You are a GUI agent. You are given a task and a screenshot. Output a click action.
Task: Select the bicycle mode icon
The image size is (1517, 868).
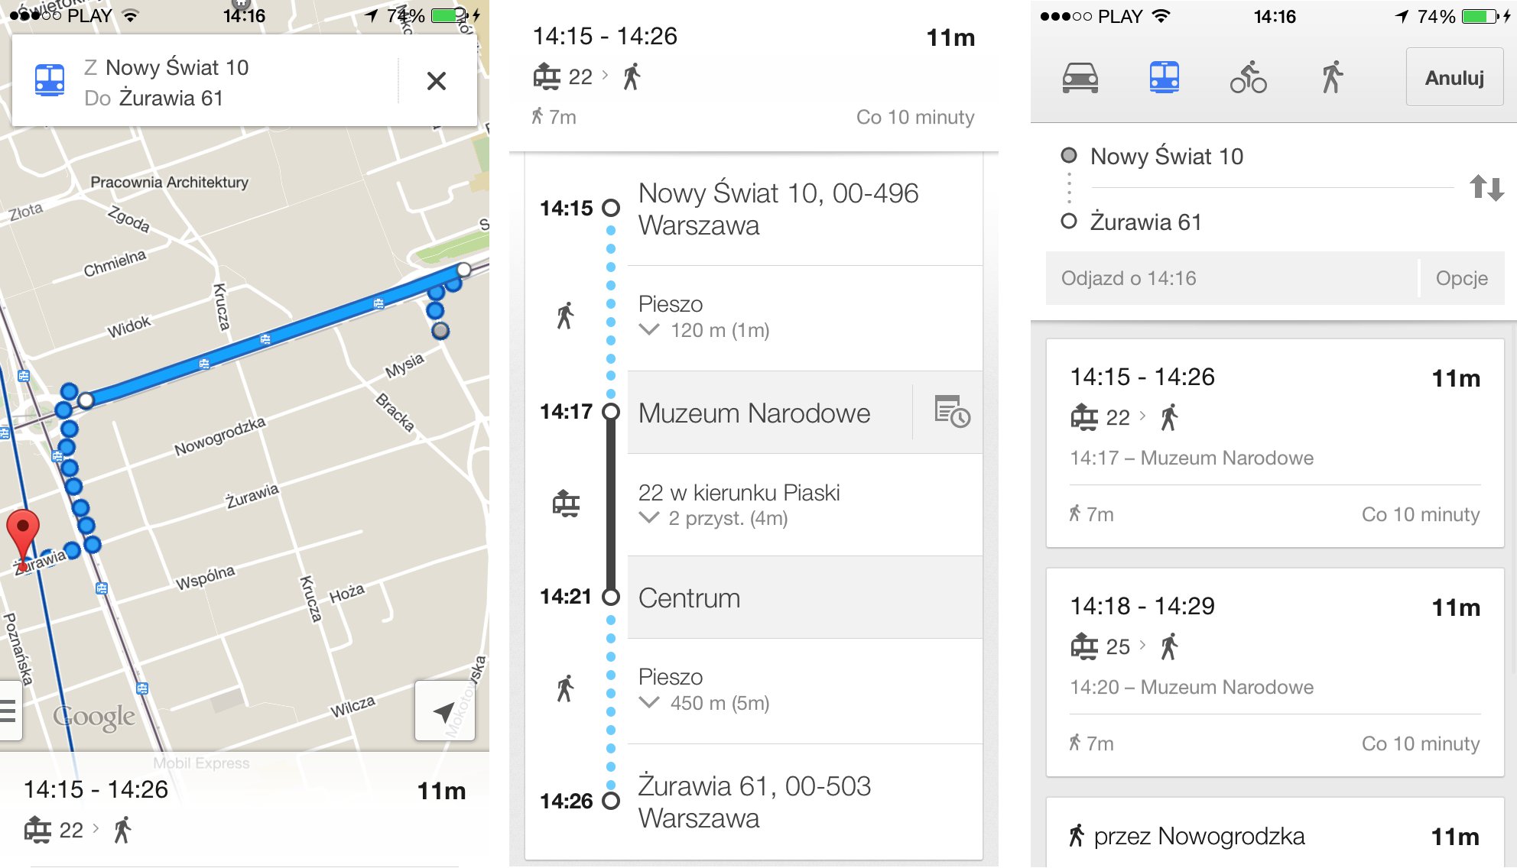1248,77
